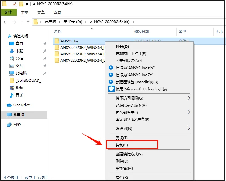This screenshot has width=226, height=181.
Task: Open 视频 in the sidebar
Action: click(16, 88)
